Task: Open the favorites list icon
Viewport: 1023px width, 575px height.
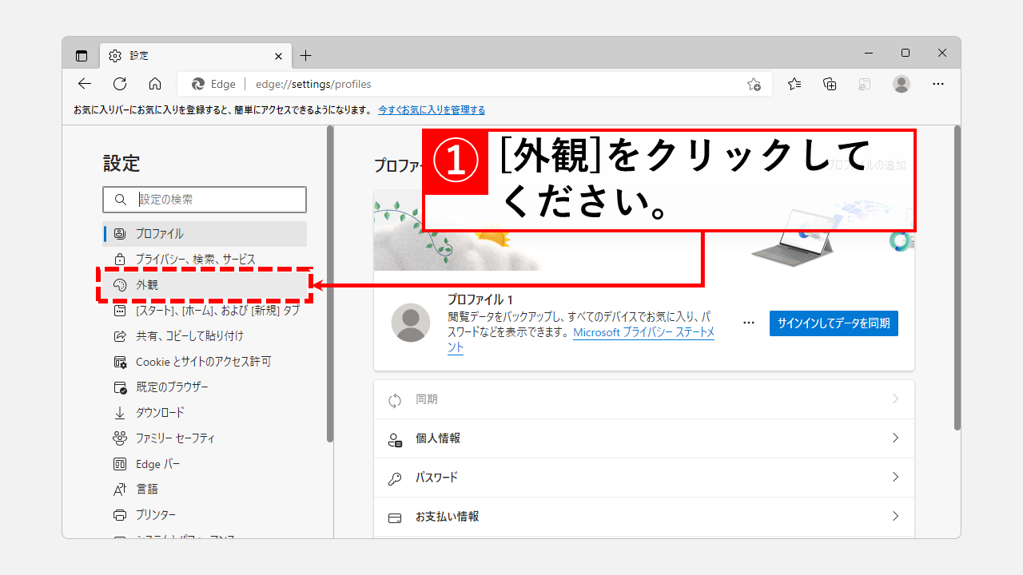Action: 794,84
